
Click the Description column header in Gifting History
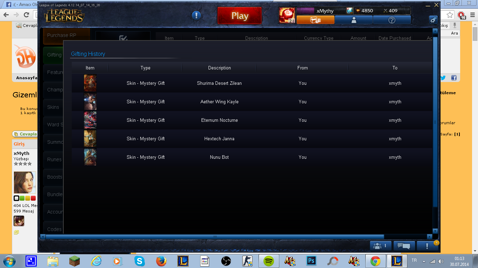tap(219, 68)
